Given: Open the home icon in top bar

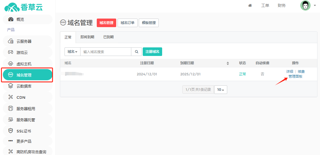Looking at the screenshot, I should [x=250, y=5].
